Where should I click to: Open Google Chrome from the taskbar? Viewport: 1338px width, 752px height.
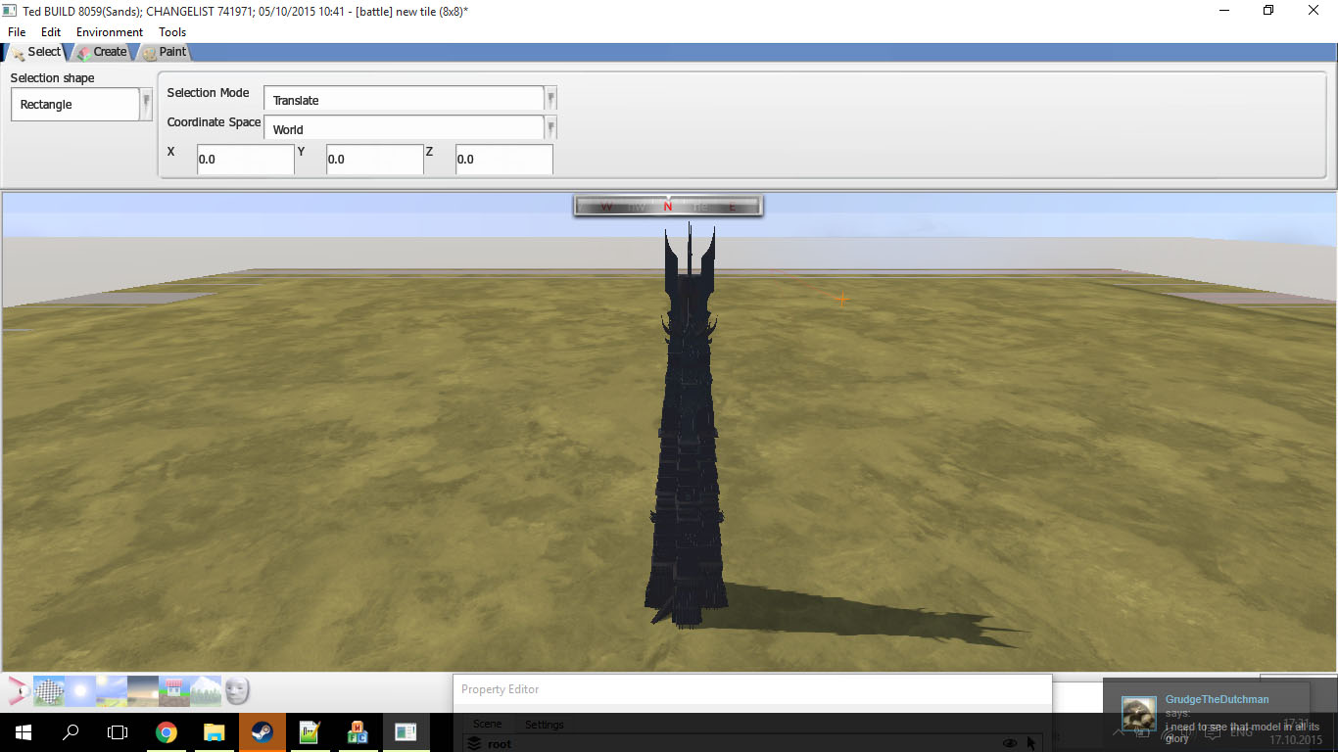tap(166, 731)
